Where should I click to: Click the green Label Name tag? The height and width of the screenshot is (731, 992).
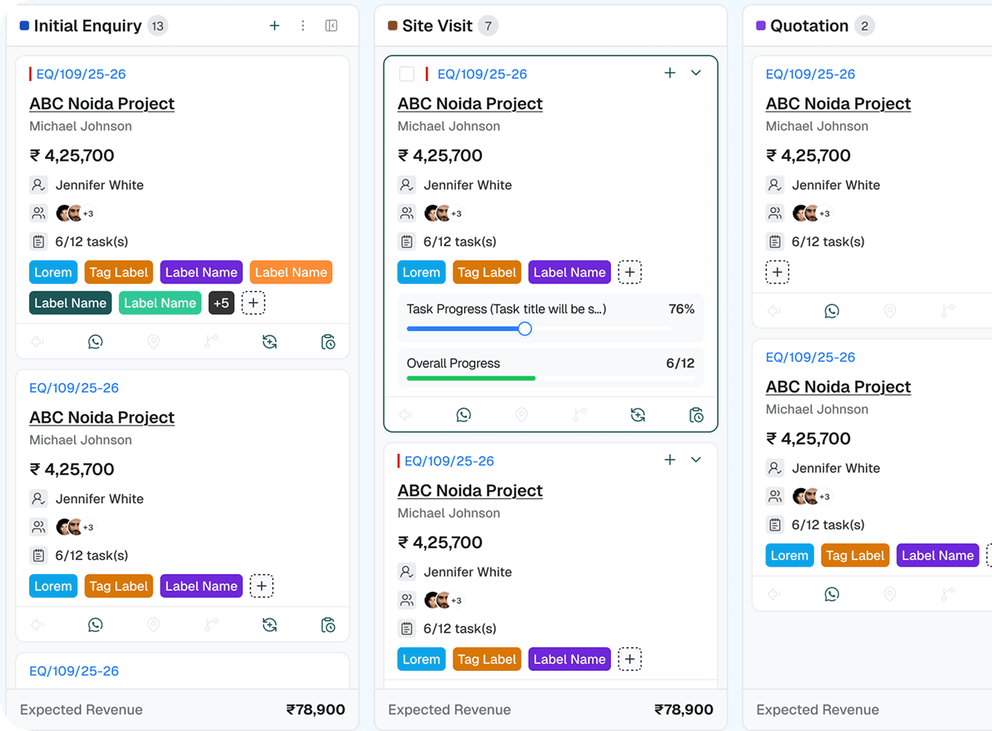tap(160, 303)
